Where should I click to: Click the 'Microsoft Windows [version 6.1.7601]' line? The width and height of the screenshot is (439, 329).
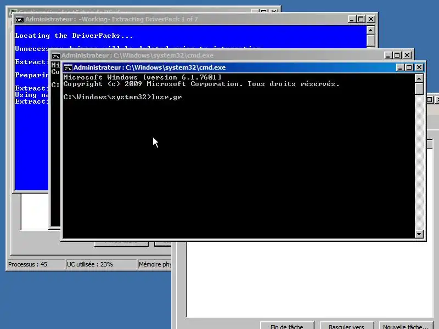[142, 77]
